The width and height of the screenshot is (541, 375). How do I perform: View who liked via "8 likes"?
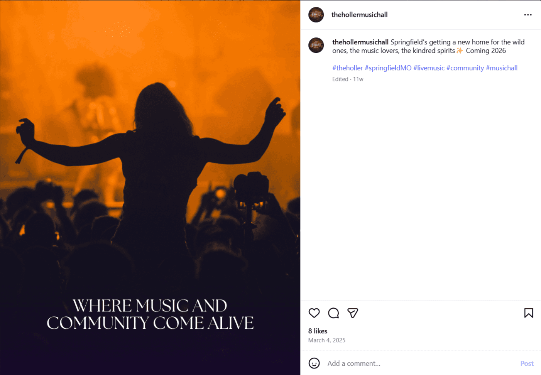click(318, 331)
